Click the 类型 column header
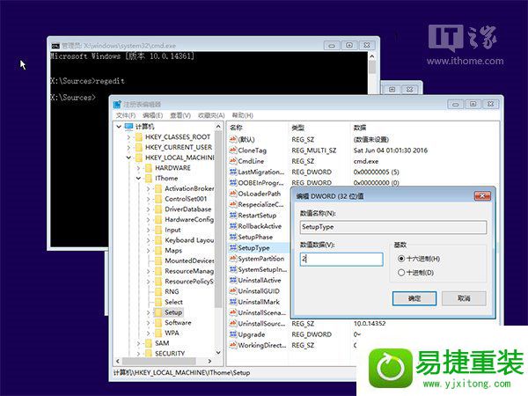528x396 pixels. pyautogui.click(x=297, y=128)
